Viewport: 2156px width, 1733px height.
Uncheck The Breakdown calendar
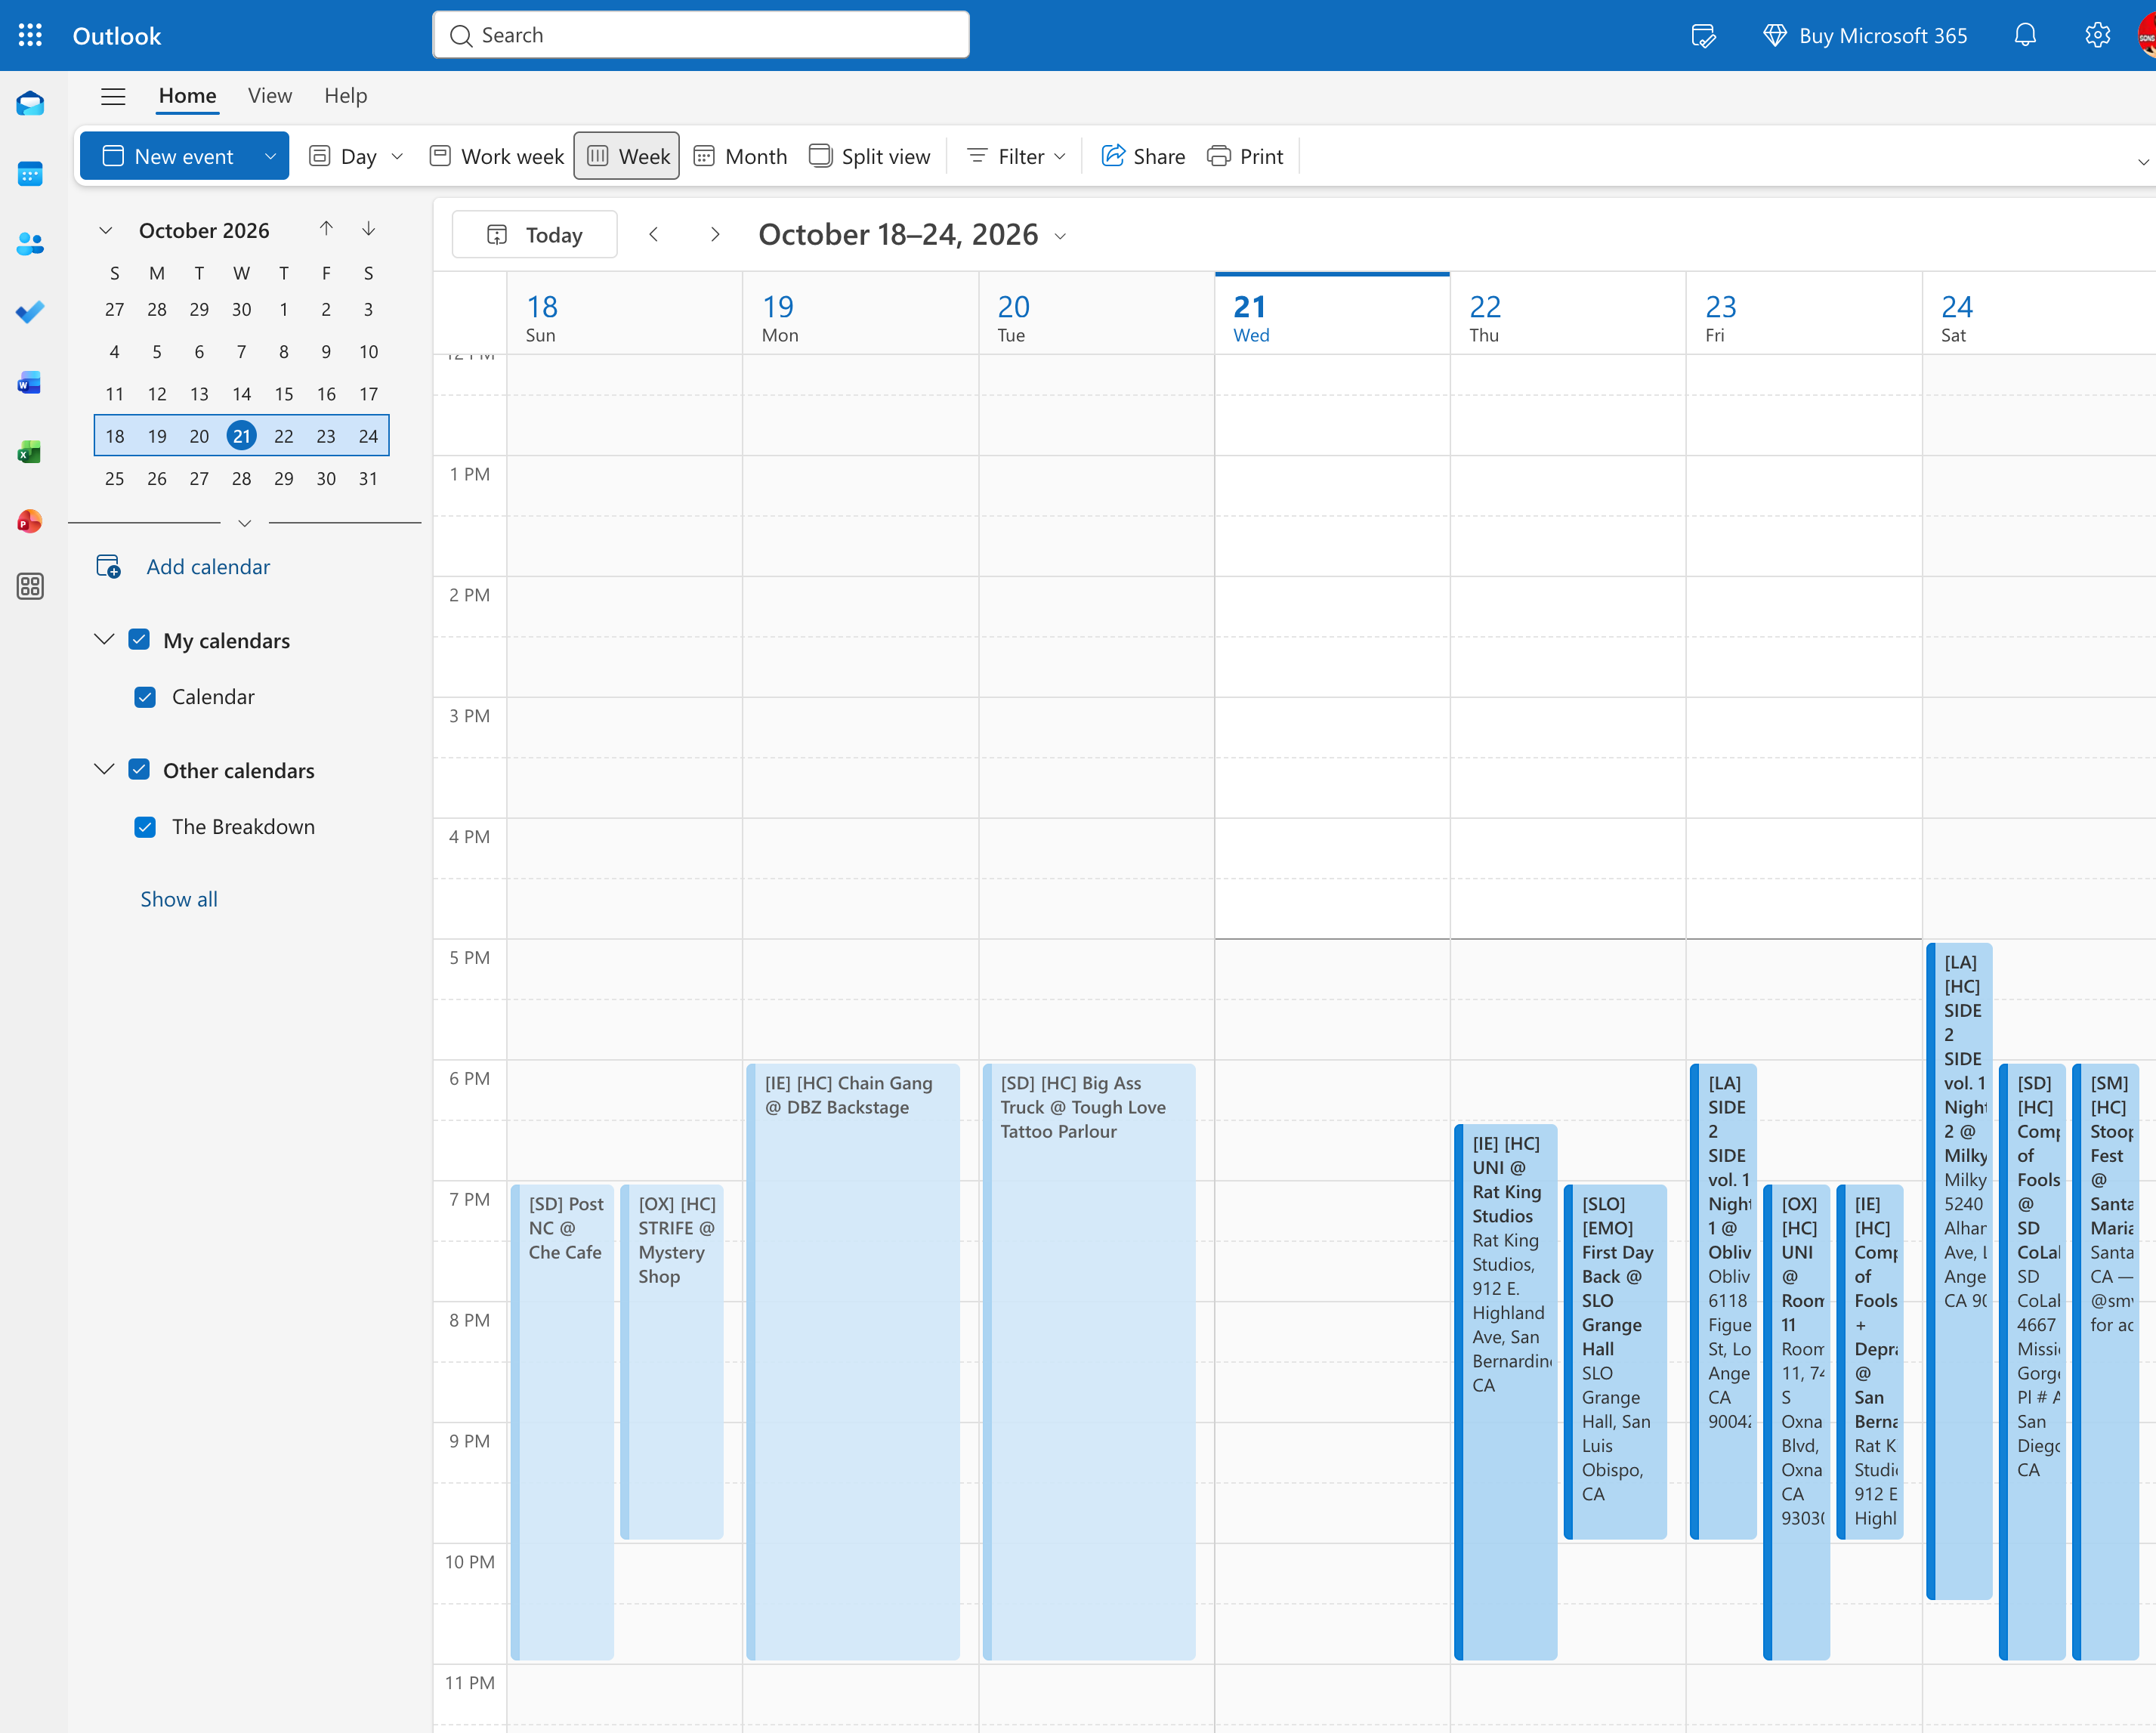(x=145, y=827)
